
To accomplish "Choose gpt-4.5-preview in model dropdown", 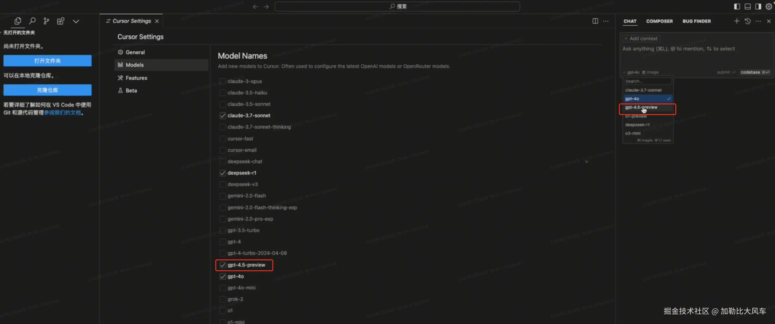I will [x=648, y=107].
